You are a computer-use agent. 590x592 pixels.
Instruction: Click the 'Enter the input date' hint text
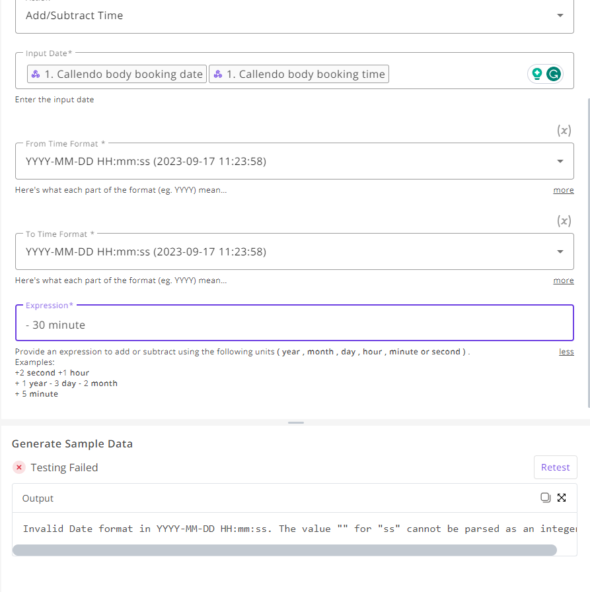pos(54,100)
